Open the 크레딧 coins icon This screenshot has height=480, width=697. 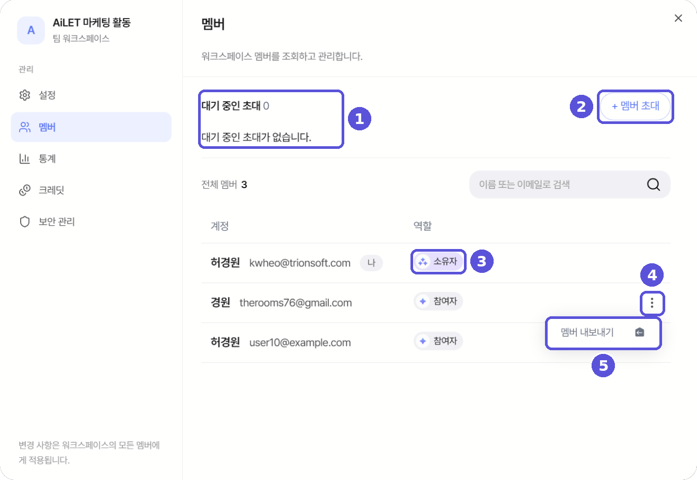point(24,190)
